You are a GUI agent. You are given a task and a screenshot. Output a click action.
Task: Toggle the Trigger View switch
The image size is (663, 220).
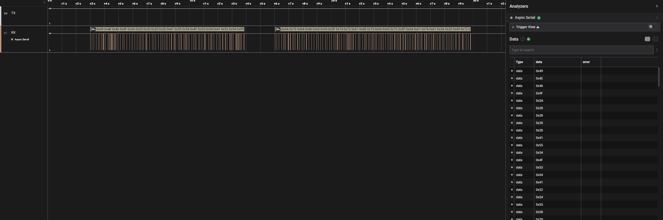pos(653,27)
